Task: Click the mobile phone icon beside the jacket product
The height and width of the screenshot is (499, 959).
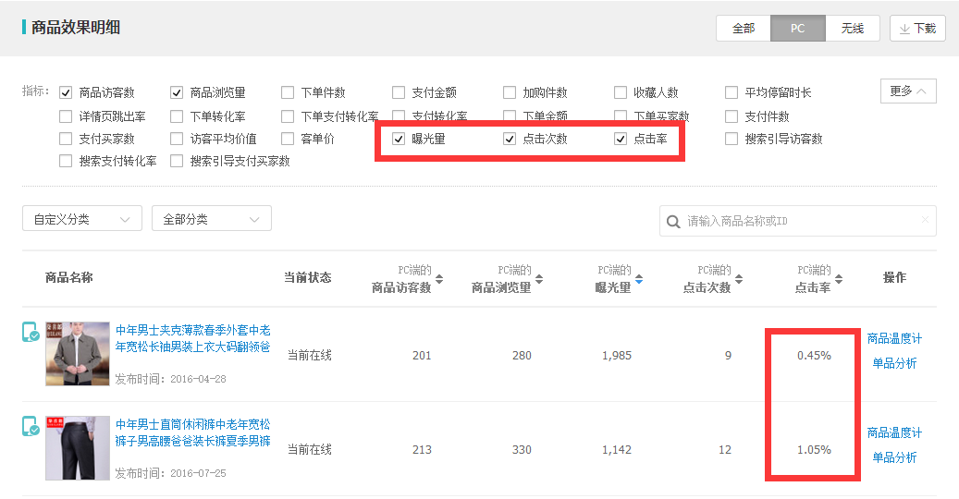Action: pyautogui.click(x=31, y=333)
